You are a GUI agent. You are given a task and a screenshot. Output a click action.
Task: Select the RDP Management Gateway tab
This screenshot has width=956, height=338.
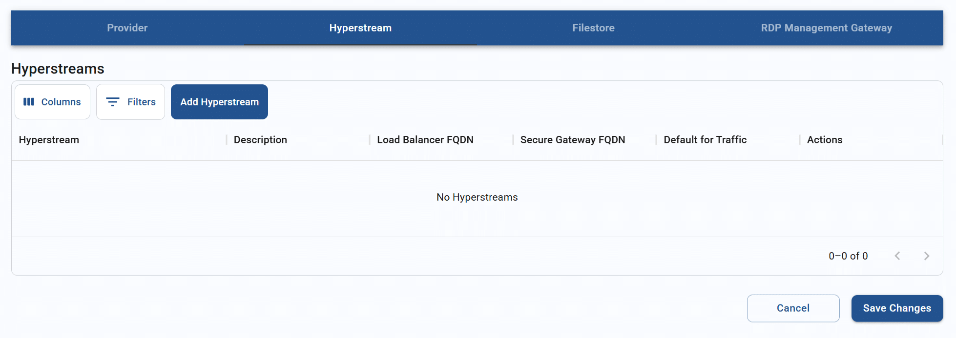[x=826, y=28]
